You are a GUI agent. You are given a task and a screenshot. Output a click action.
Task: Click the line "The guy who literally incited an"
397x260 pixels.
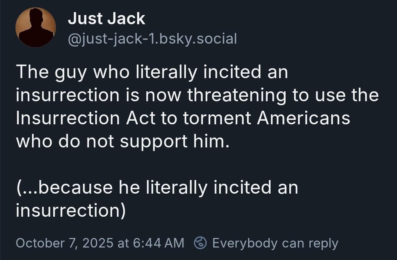(x=152, y=73)
